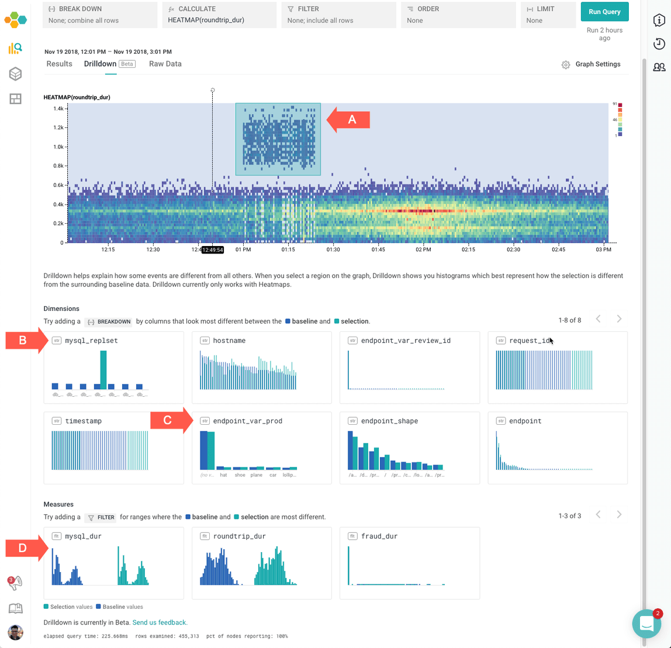Viewport: 671px width, 648px height.
Task: Open the info details icon
Action: pos(659,20)
